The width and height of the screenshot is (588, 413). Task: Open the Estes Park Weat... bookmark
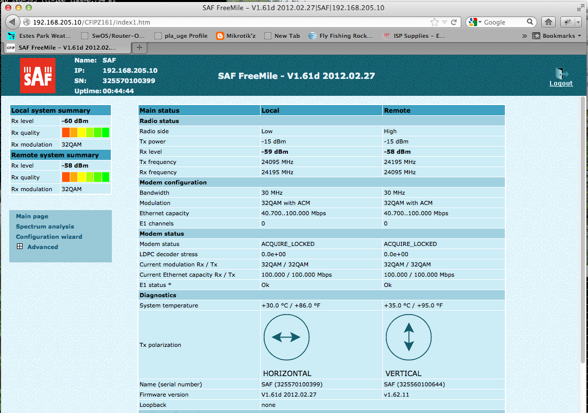pyautogui.click(x=39, y=36)
